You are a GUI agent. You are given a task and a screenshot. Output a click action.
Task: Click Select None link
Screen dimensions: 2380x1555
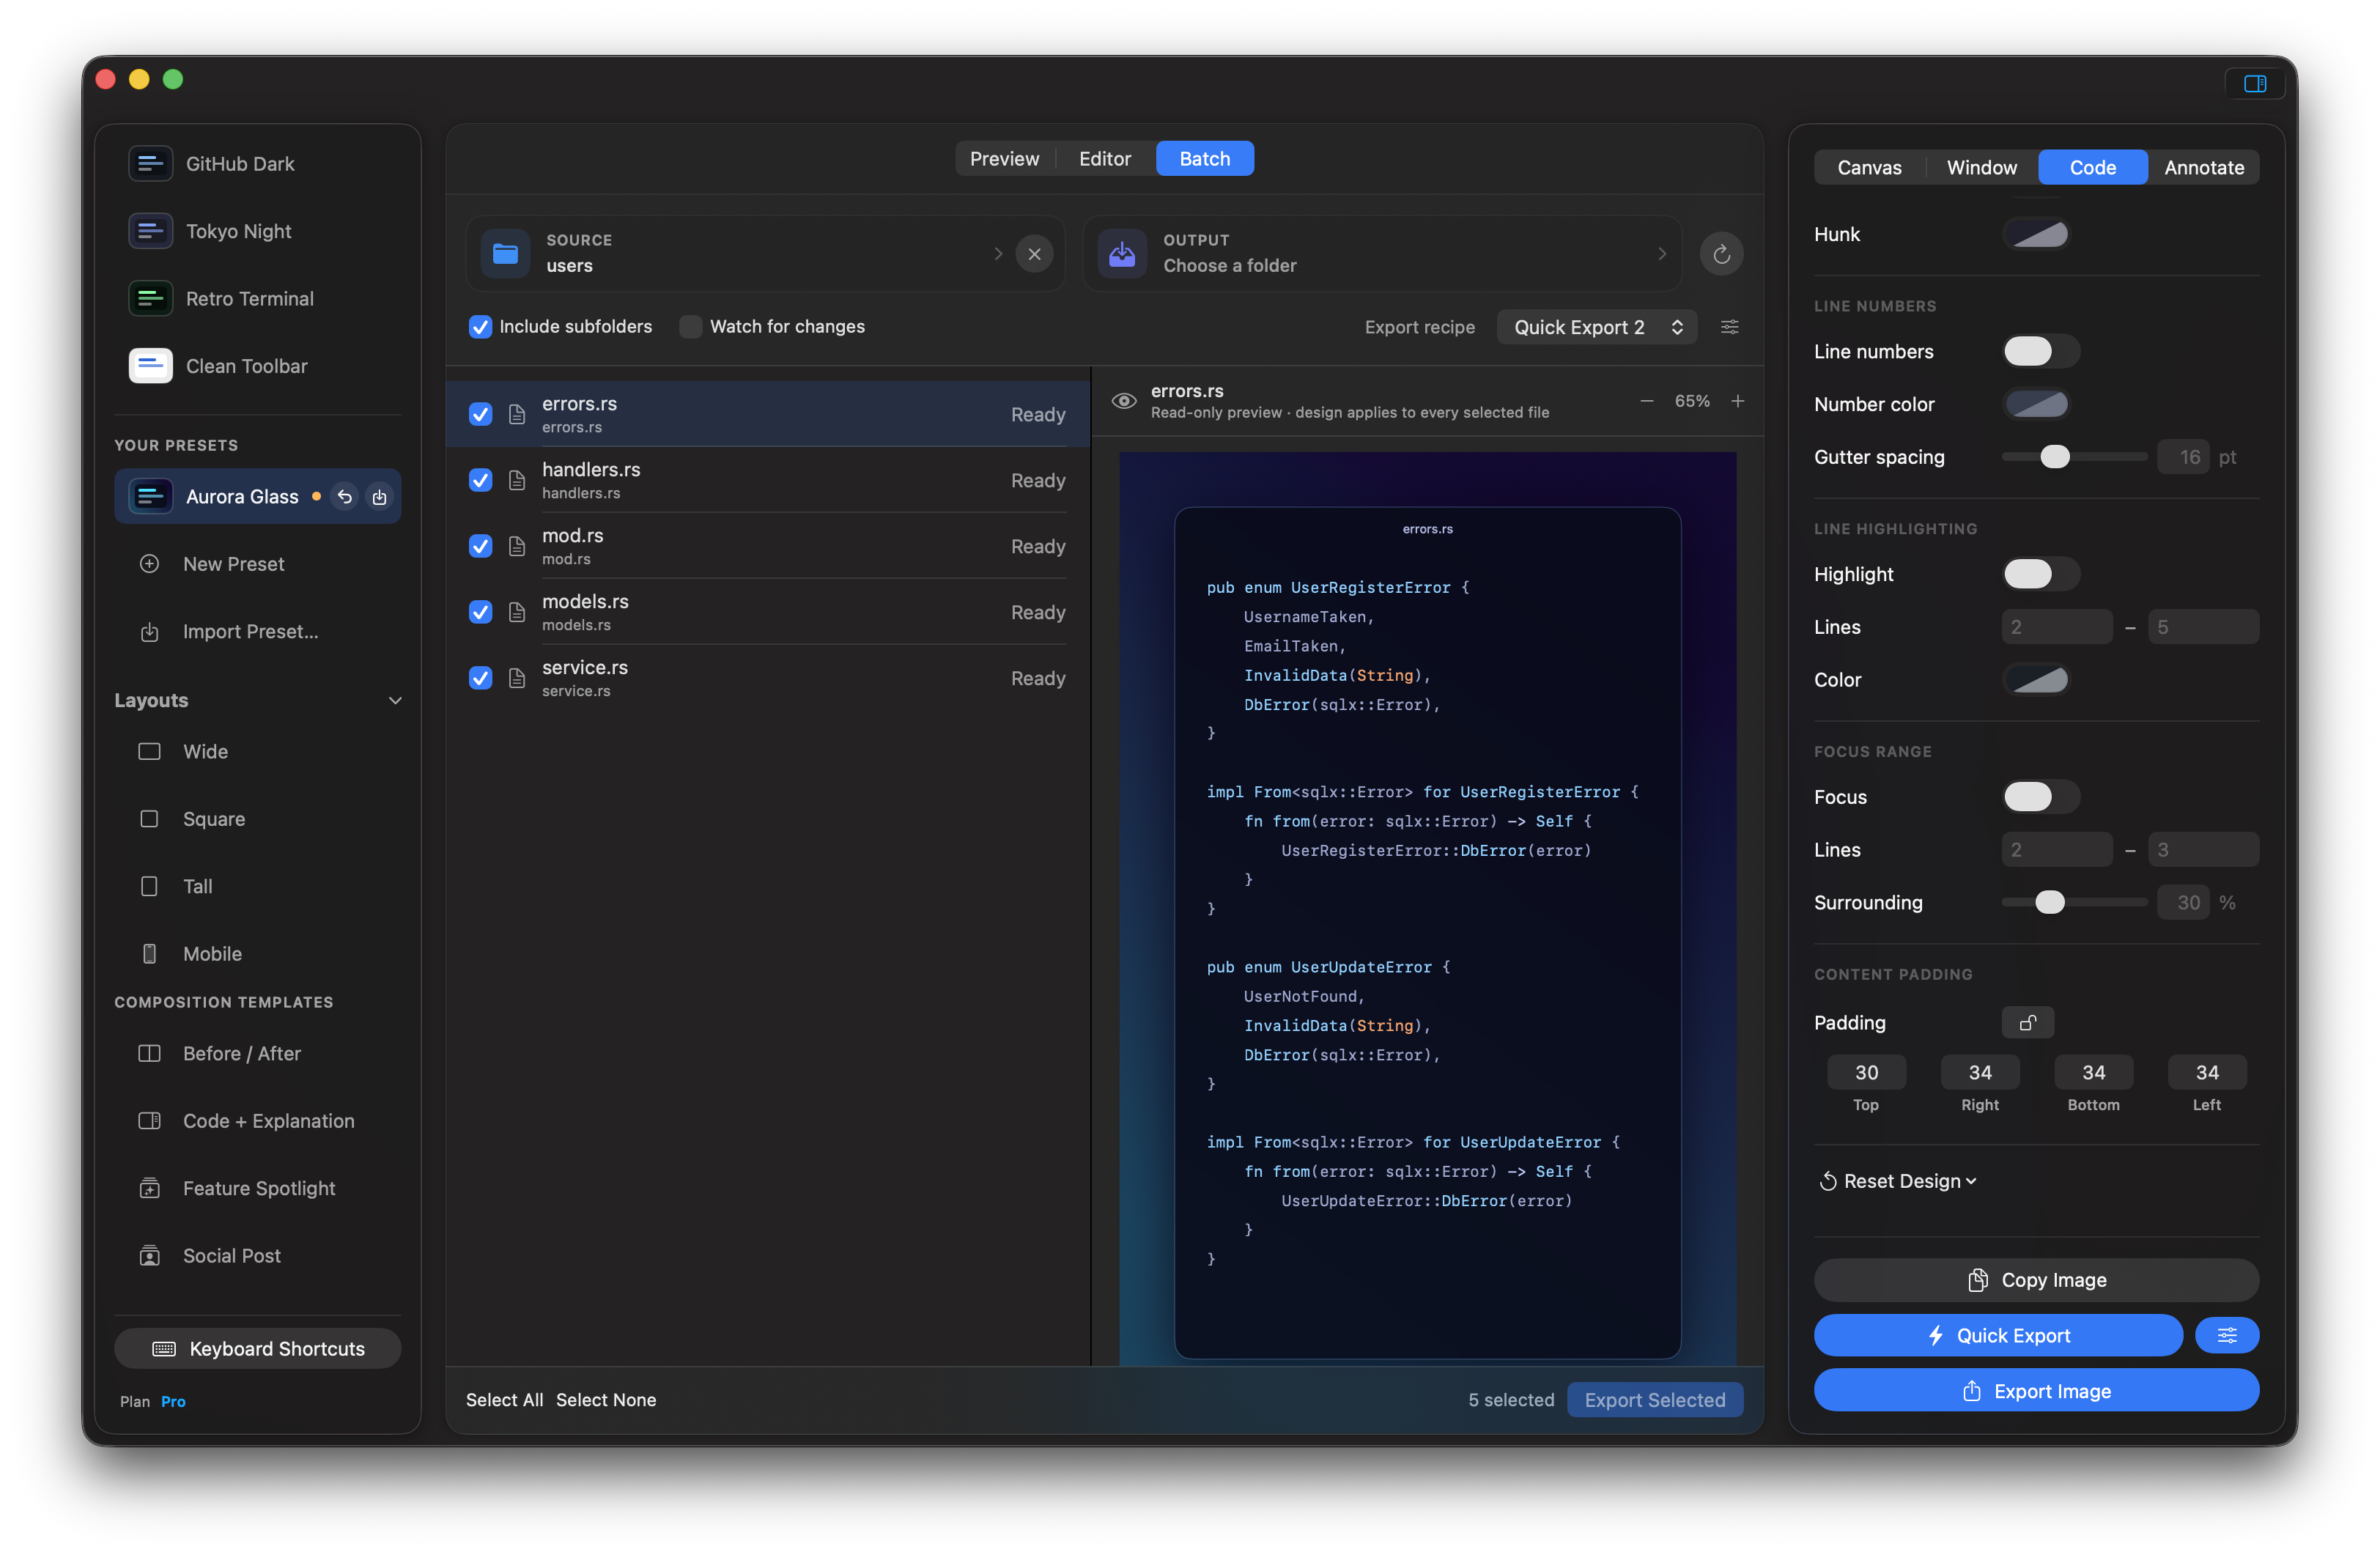tap(606, 1400)
